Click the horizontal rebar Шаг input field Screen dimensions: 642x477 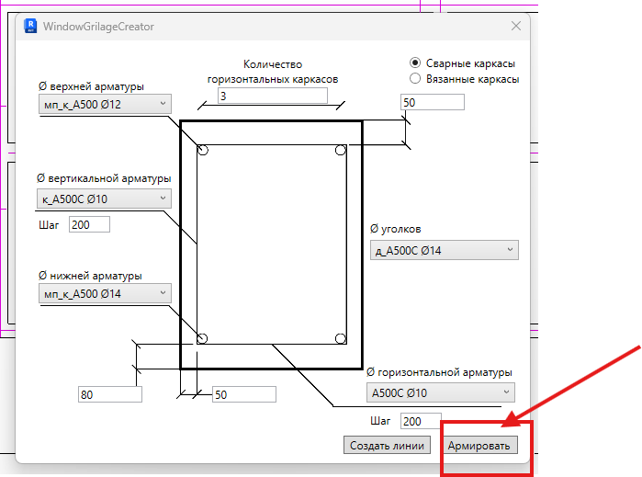421,421
